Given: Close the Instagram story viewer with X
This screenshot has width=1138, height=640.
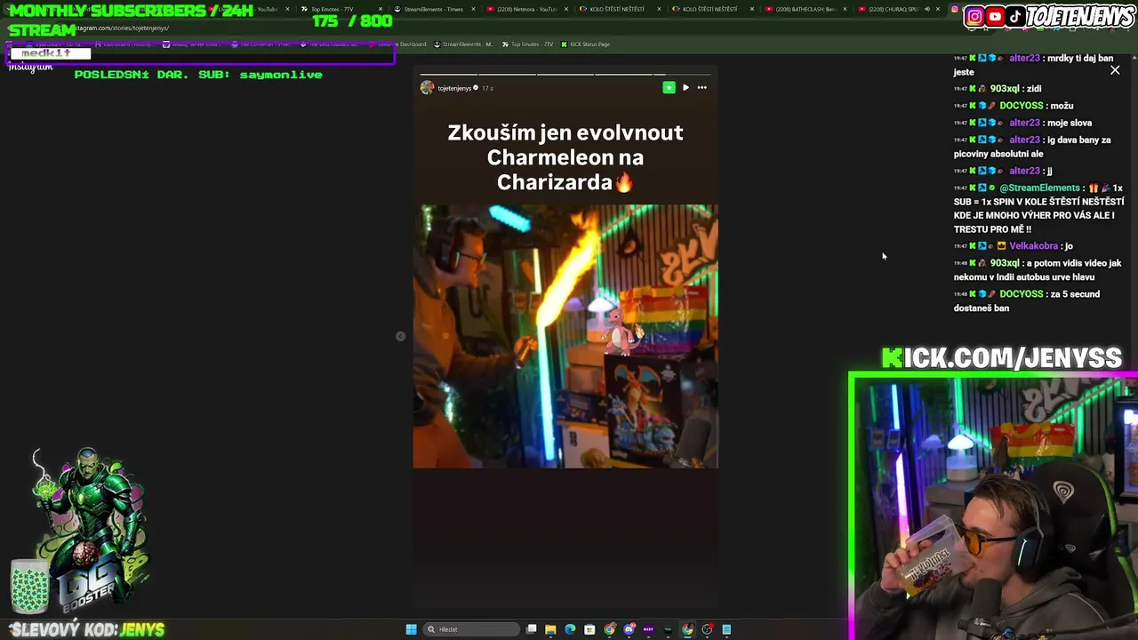Looking at the screenshot, I should pos(1115,70).
